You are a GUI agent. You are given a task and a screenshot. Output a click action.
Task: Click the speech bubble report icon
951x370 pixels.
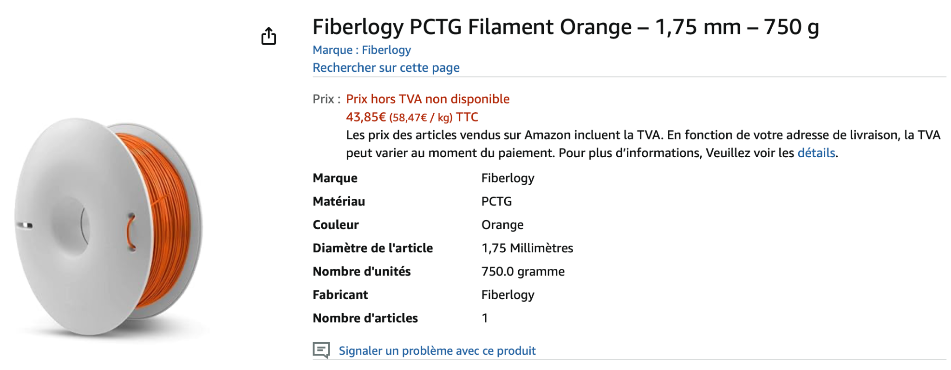(321, 350)
